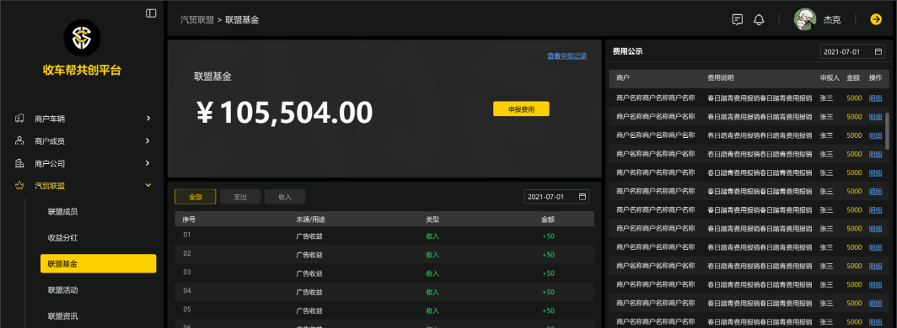Open the calendar icon in the transactions date field
The width and height of the screenshot is (897, 328).
click(x=583, y=197)
